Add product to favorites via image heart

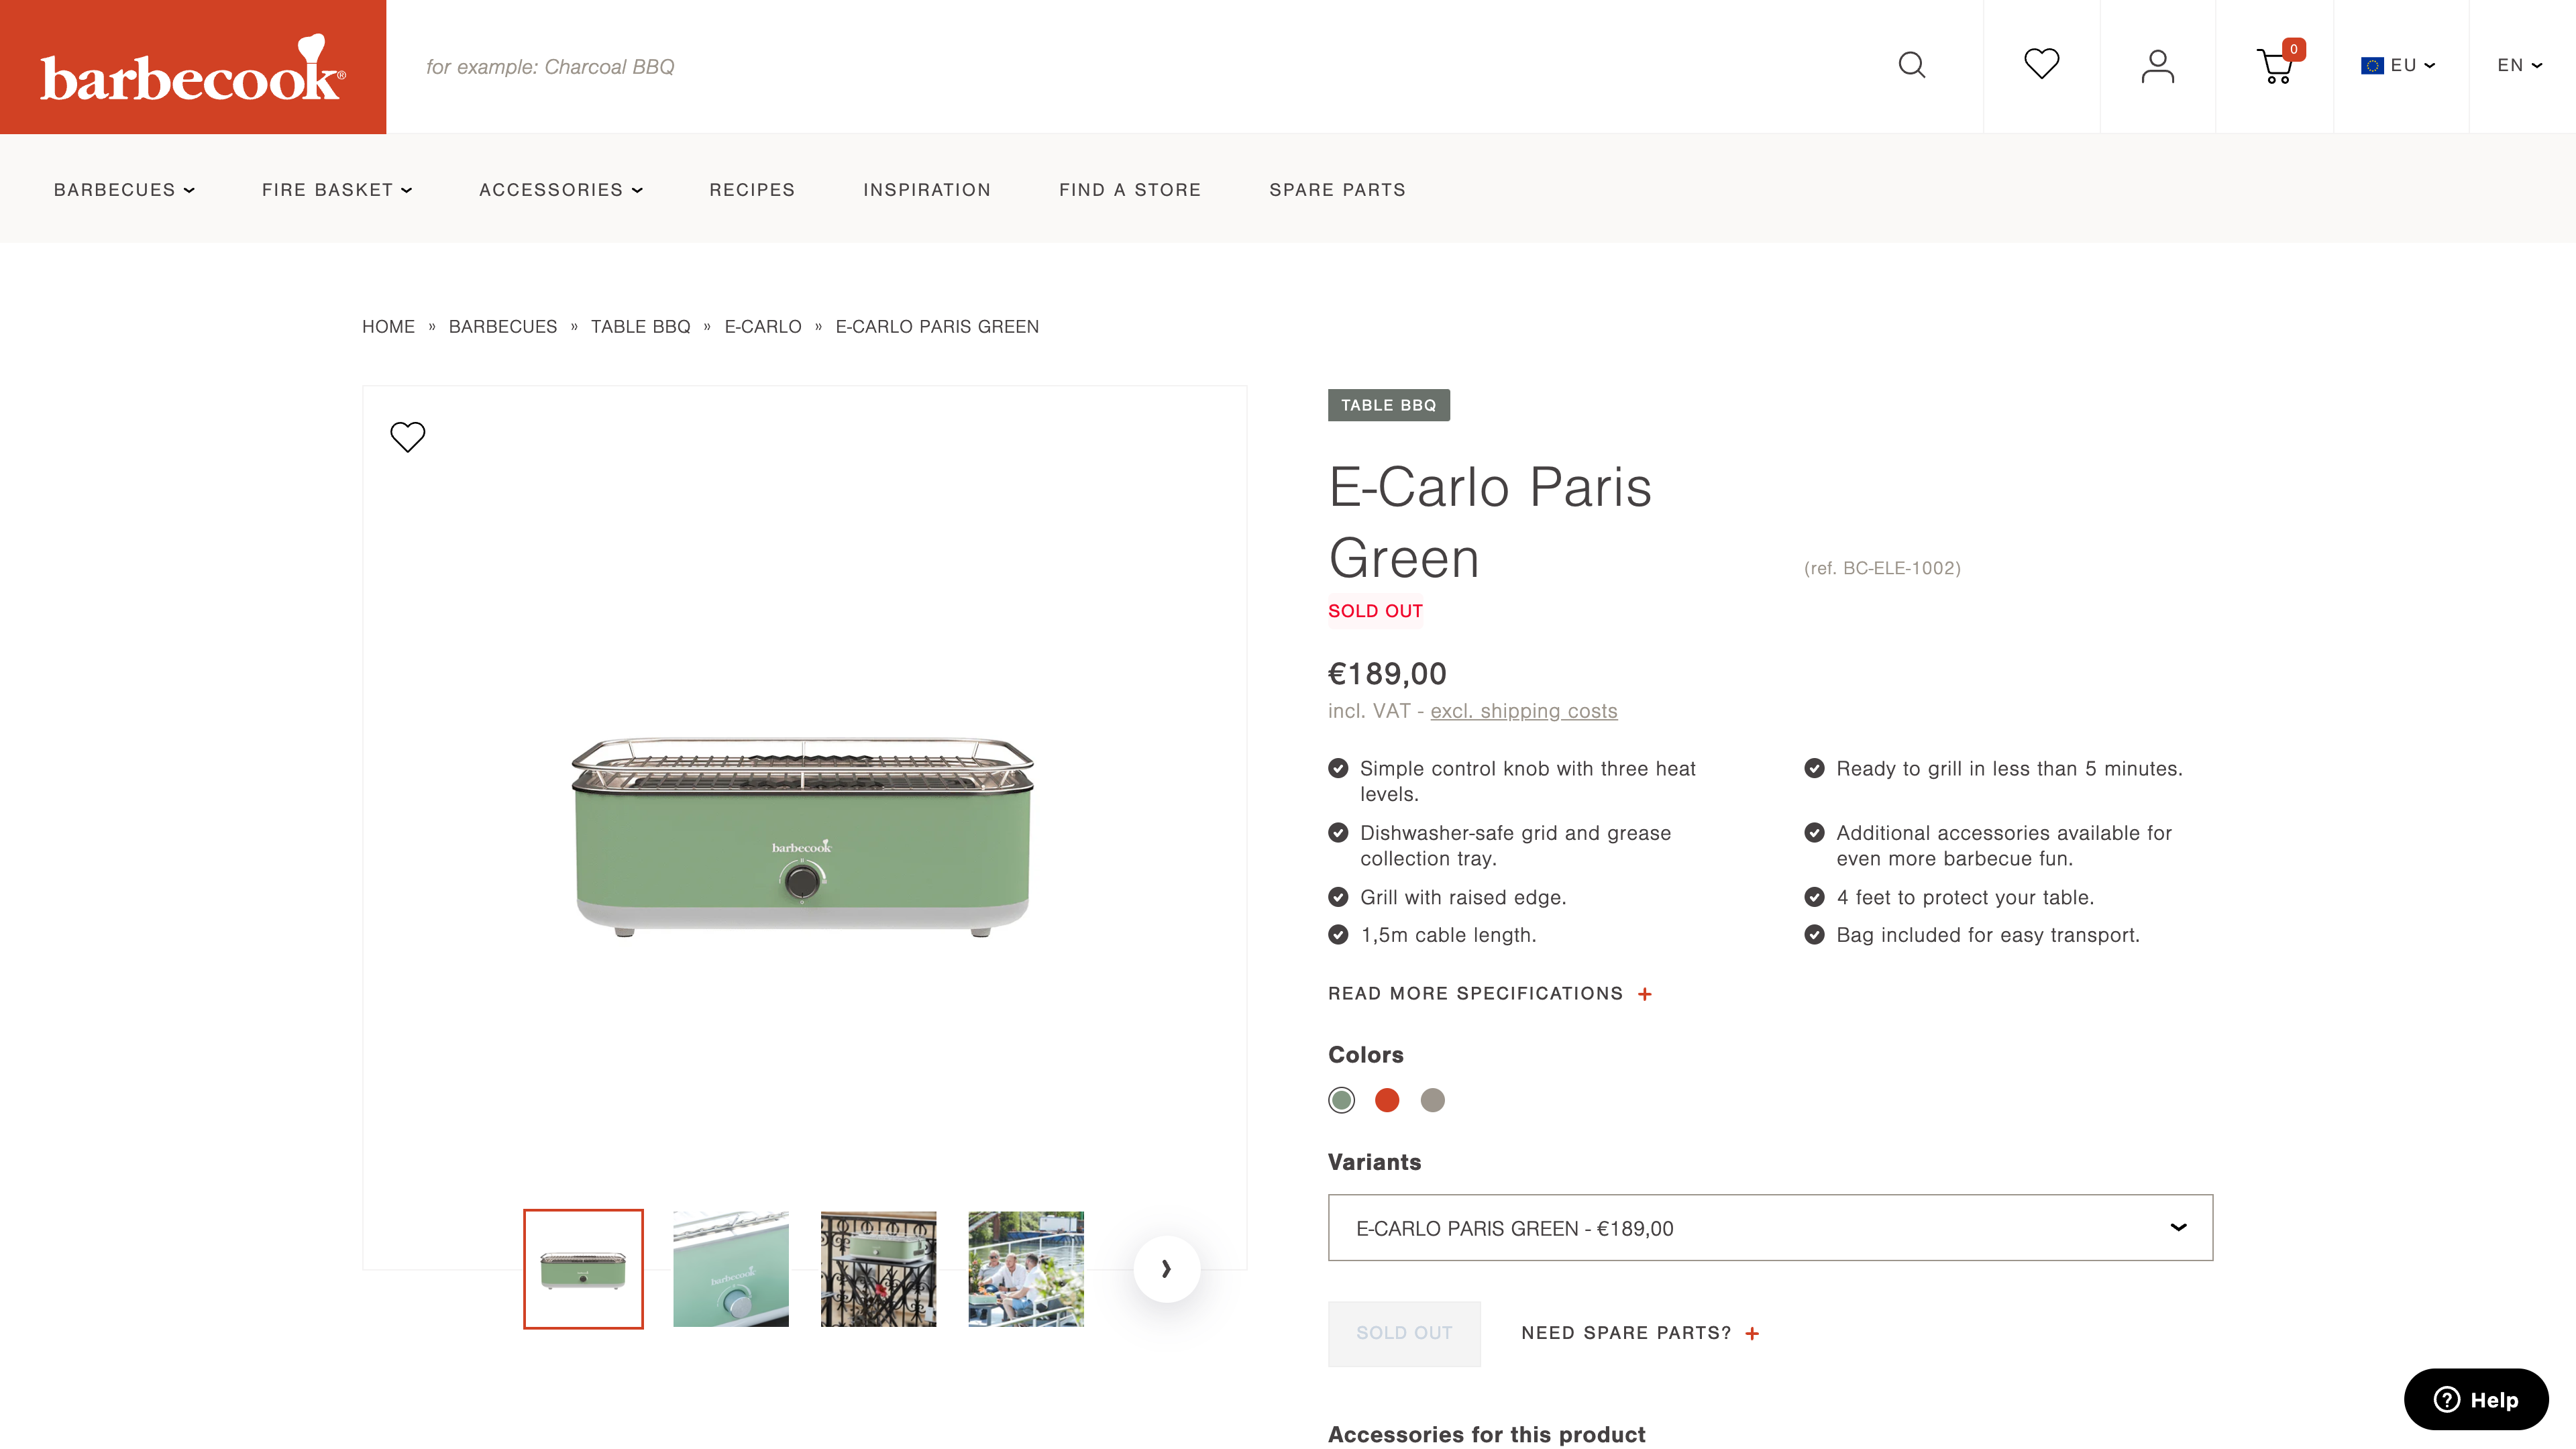click(407, 436)
